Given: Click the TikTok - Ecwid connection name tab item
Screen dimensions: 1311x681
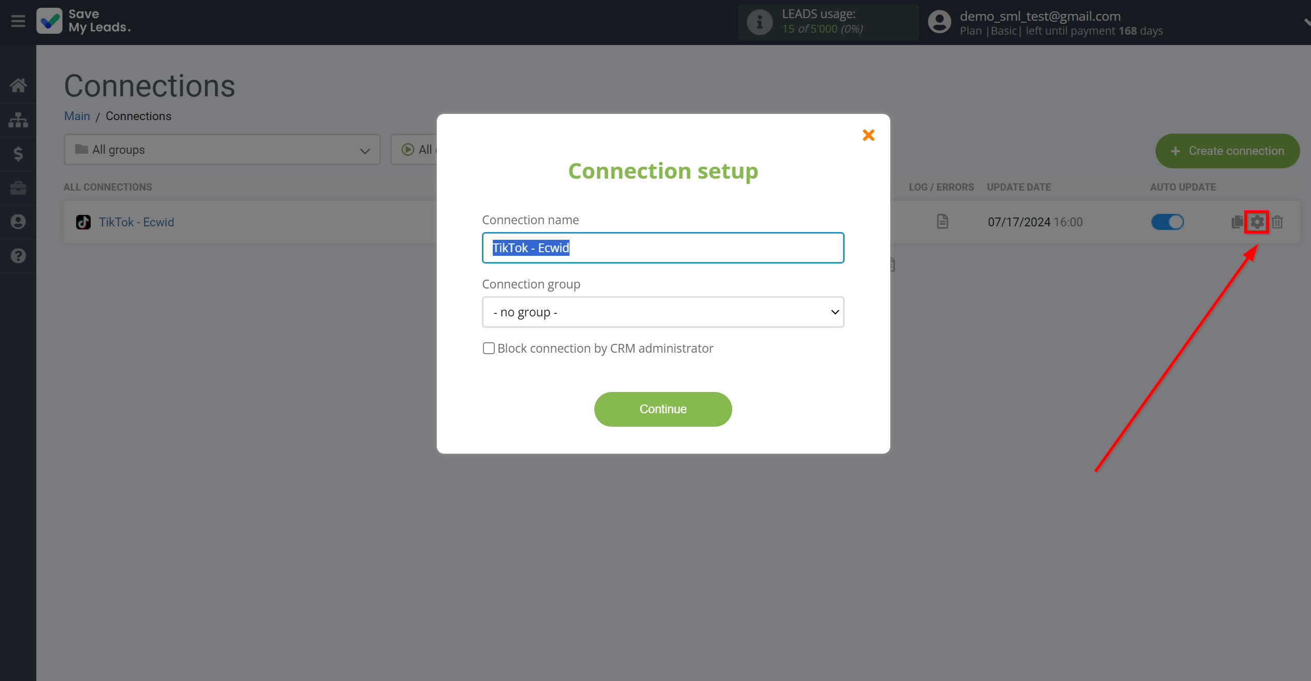Looking at the screenshot, I should coord(137,222).
